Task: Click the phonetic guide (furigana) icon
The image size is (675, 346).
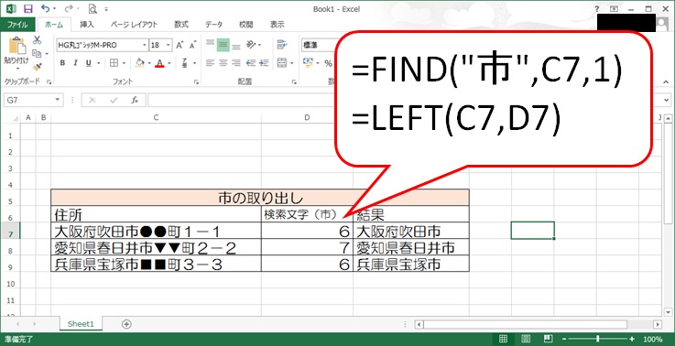Action: 184,63
